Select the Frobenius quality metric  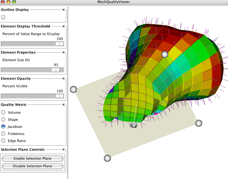pos(3,134)
